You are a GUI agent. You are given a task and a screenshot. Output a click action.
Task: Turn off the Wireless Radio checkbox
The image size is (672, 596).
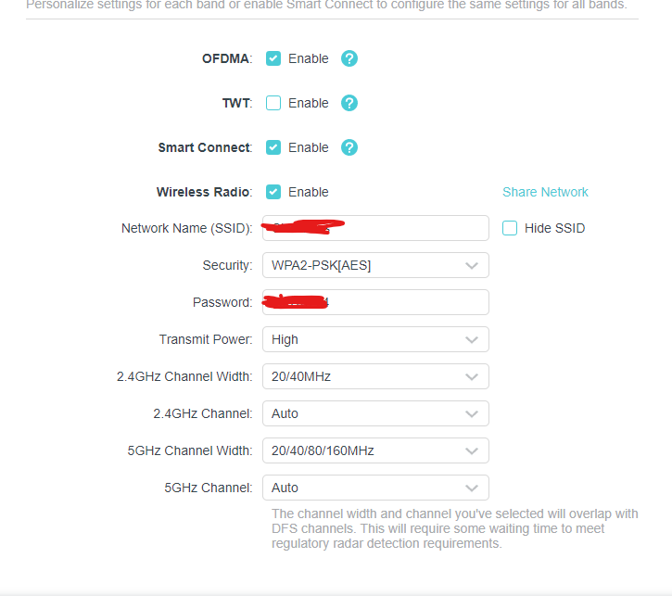(x=273, y=192)
